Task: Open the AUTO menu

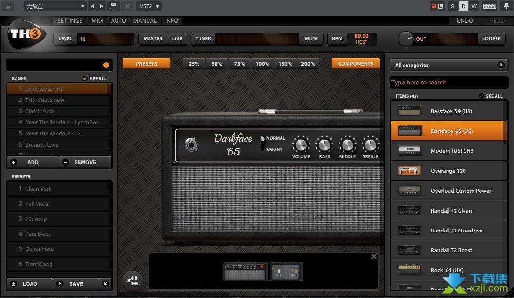Action: (x=118, y=21)
